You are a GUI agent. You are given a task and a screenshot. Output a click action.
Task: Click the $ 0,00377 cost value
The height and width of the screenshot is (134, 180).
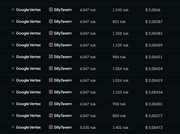click(154, 116)
